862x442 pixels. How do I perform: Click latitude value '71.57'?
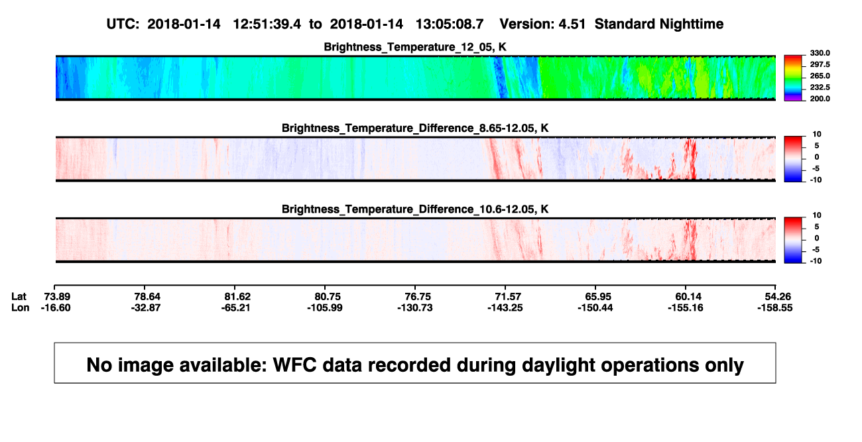(507, 296)
